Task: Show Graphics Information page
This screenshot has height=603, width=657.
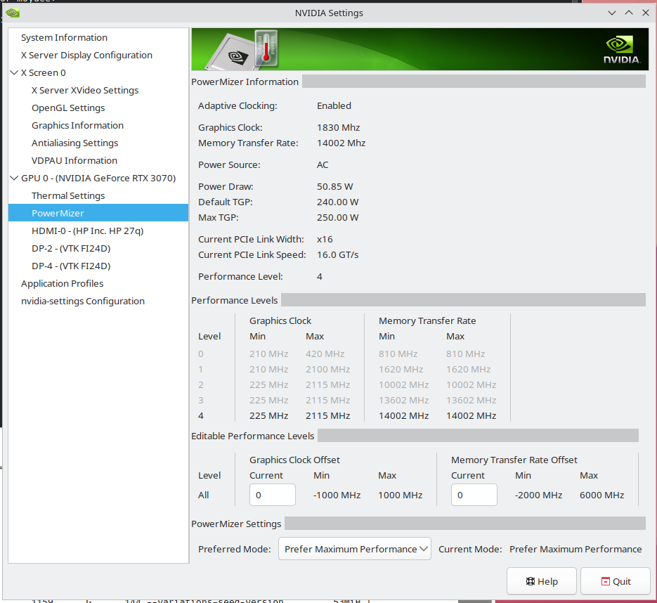Action: coord(77,125)
